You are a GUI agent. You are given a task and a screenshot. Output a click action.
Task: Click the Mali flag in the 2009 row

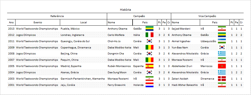point(149,47)
